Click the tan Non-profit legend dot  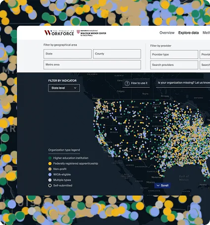click(x=50, y=169)
